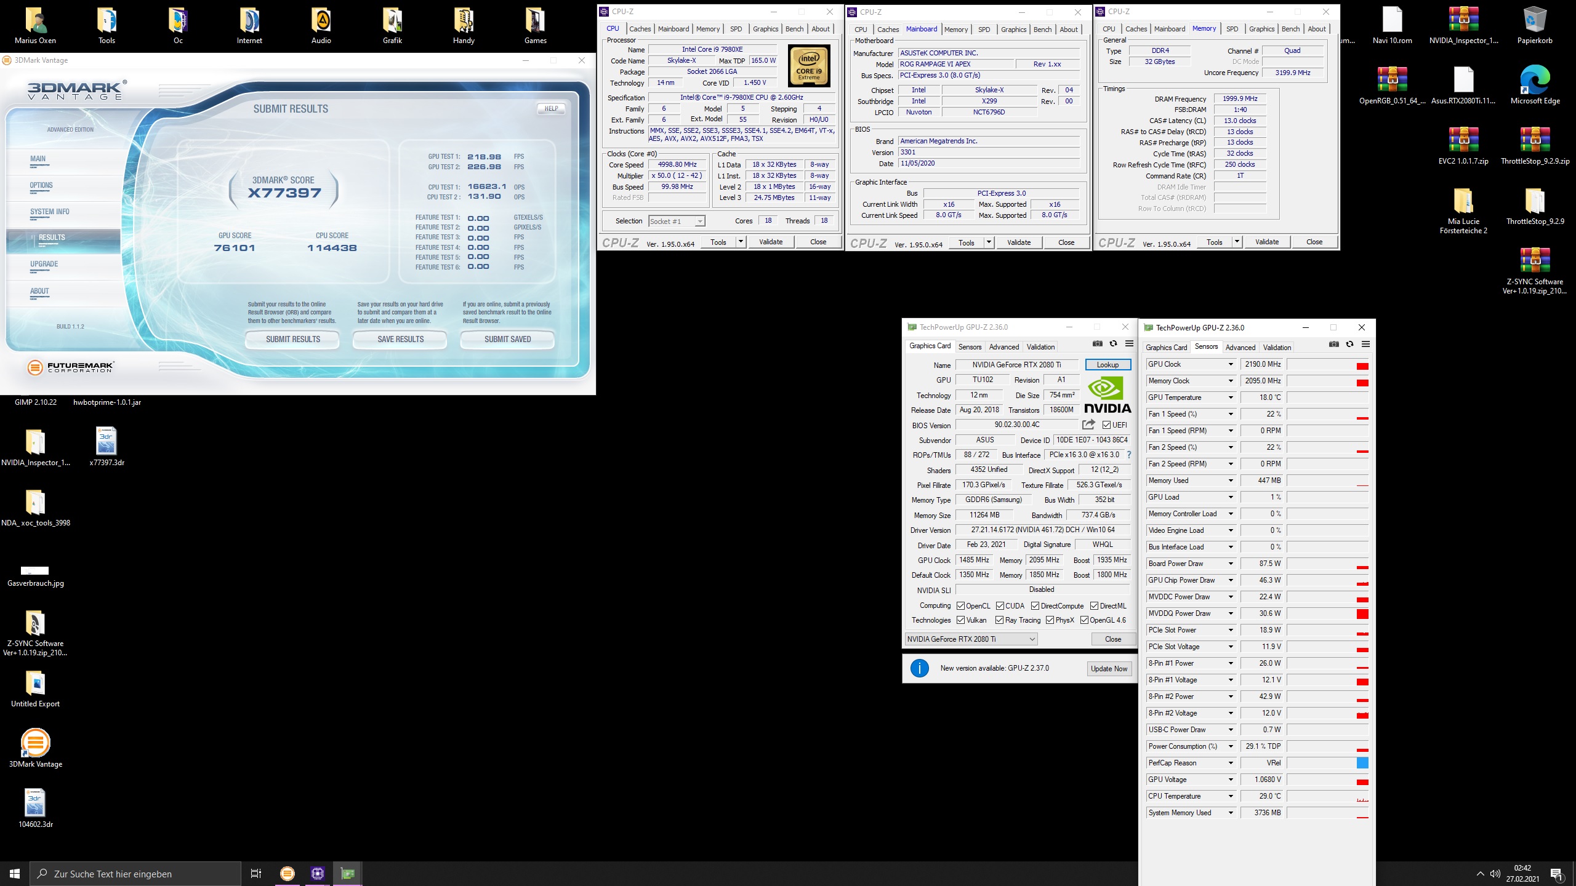Toggle Vulkan checkbox in GPU-Z
The height and width of the screenshot is (886, 1576).
pyautogui.click(x=960, y=620)
